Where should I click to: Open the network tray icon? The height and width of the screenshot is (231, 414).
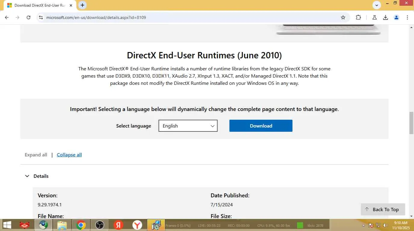[378, 225]
